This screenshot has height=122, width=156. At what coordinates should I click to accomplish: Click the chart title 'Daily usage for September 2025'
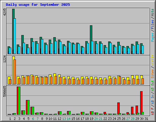point(38,5)
